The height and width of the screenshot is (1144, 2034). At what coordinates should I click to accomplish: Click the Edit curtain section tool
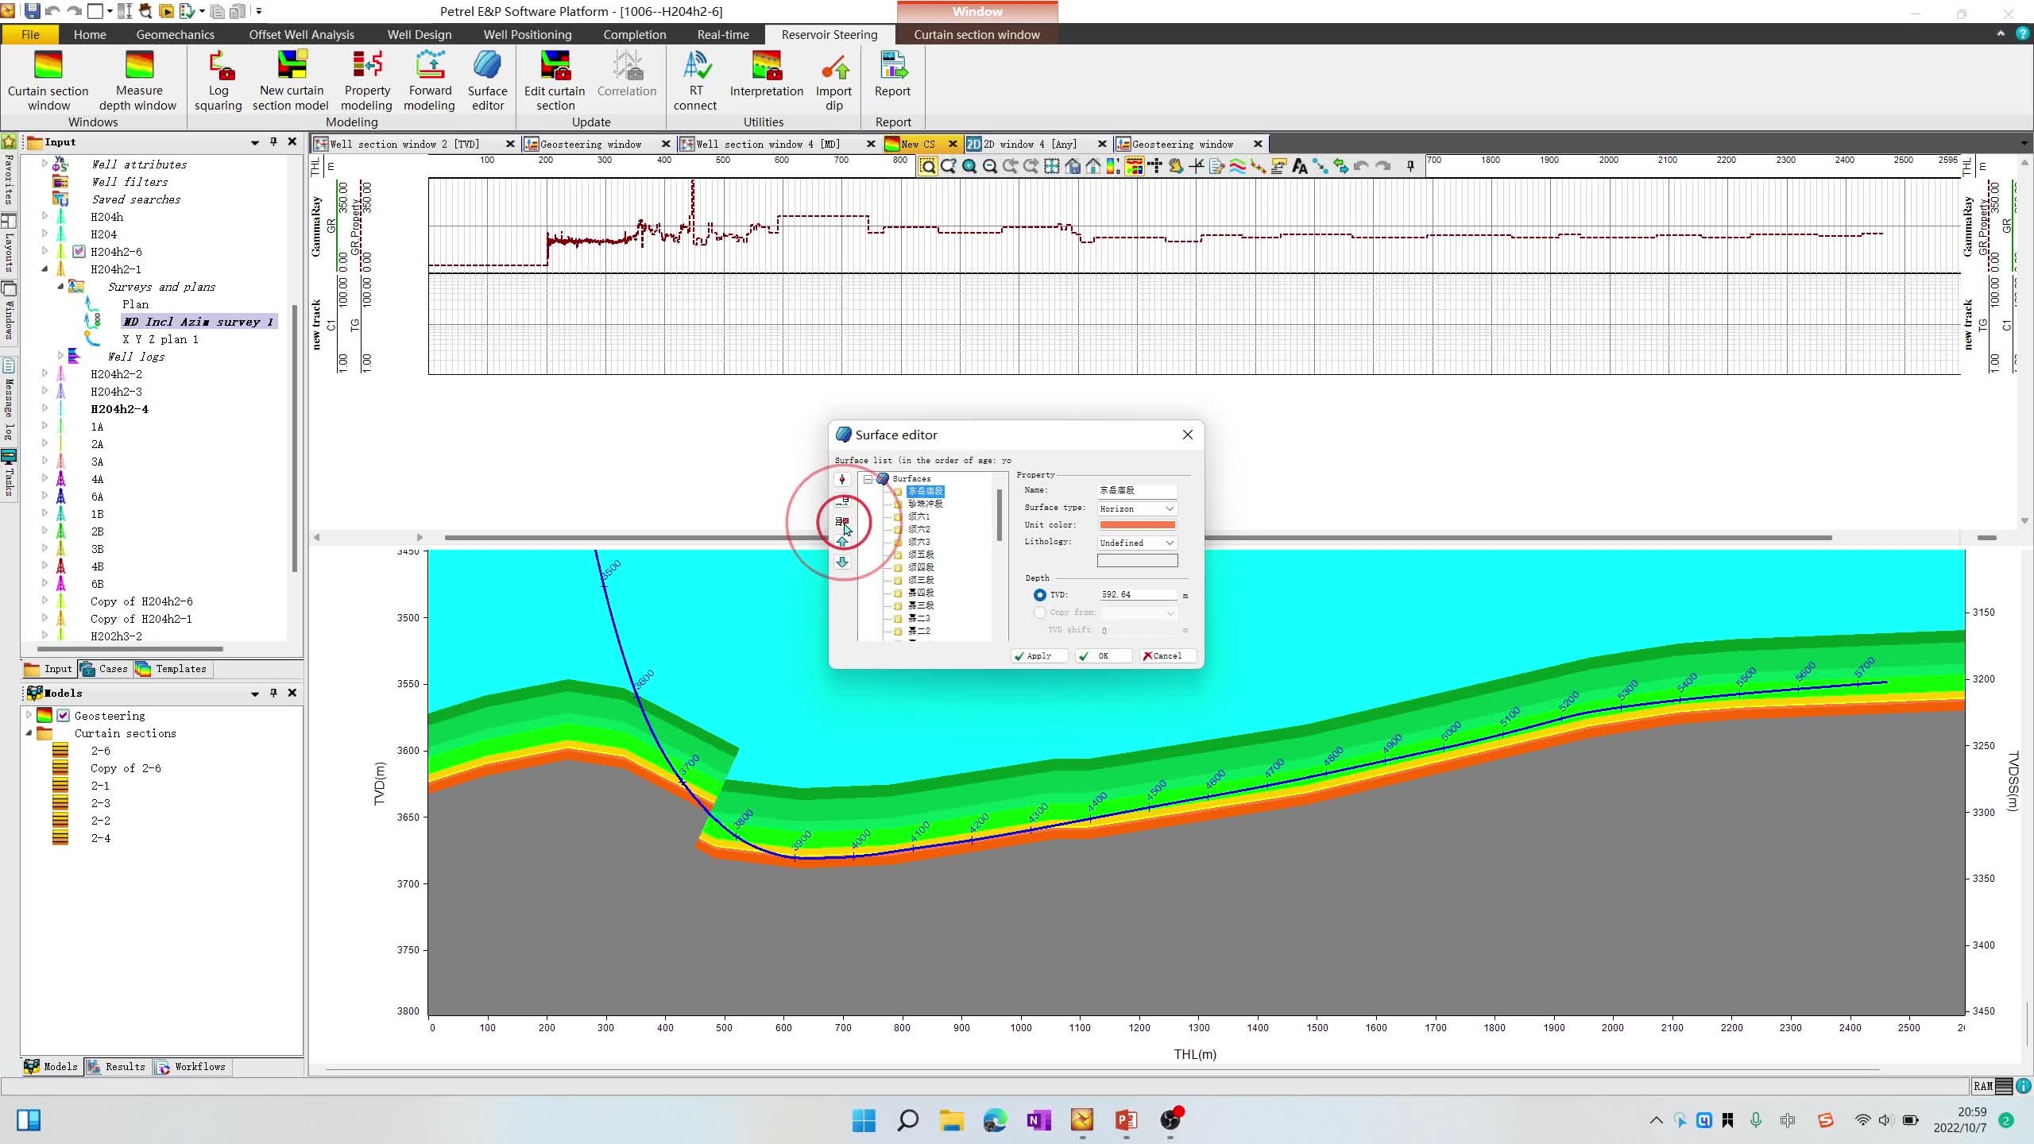point(555,80)
